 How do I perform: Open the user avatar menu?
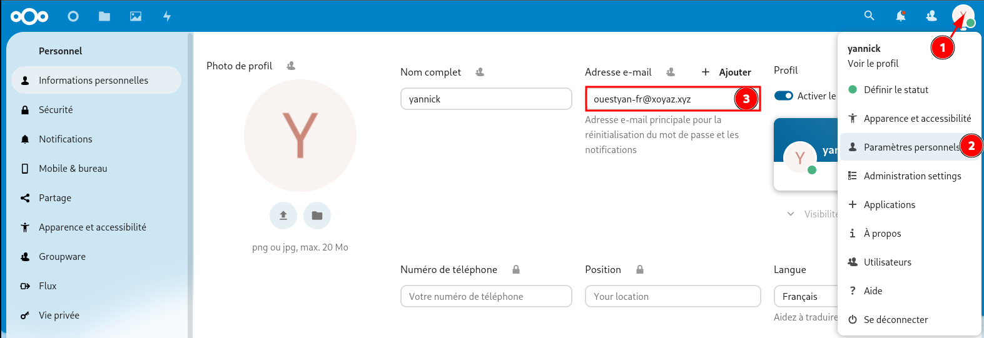(963, 16)
